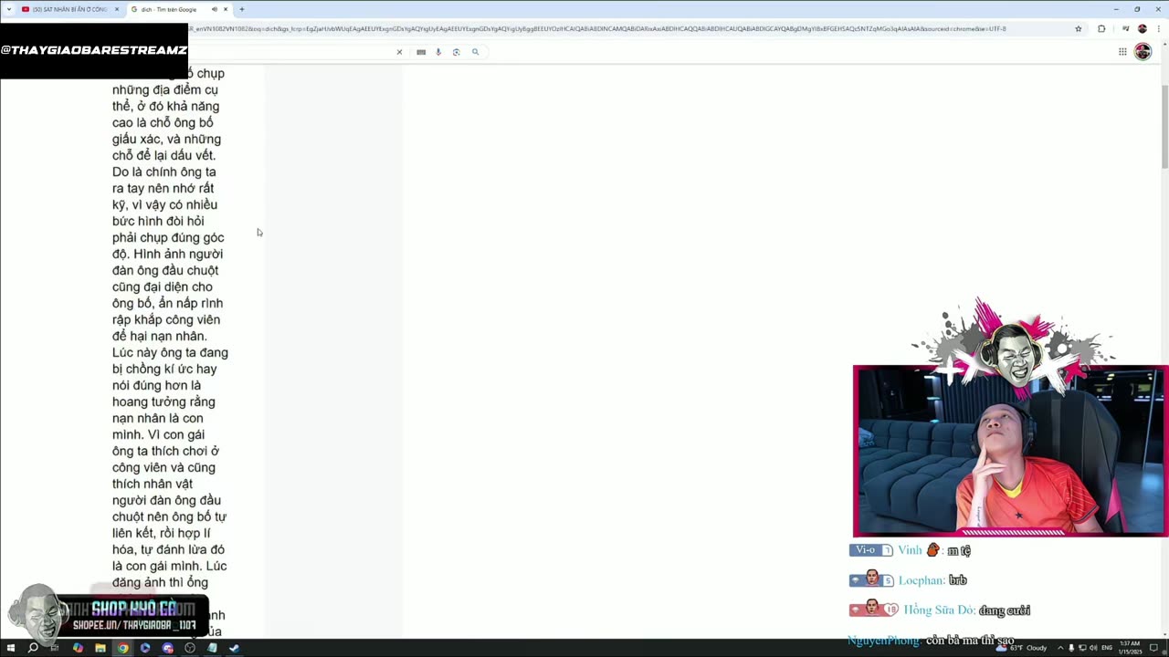The height and width of the screenshot is (657, 1169).
Task: Click the streamer webcam overlay
Action: (1010, 451)
